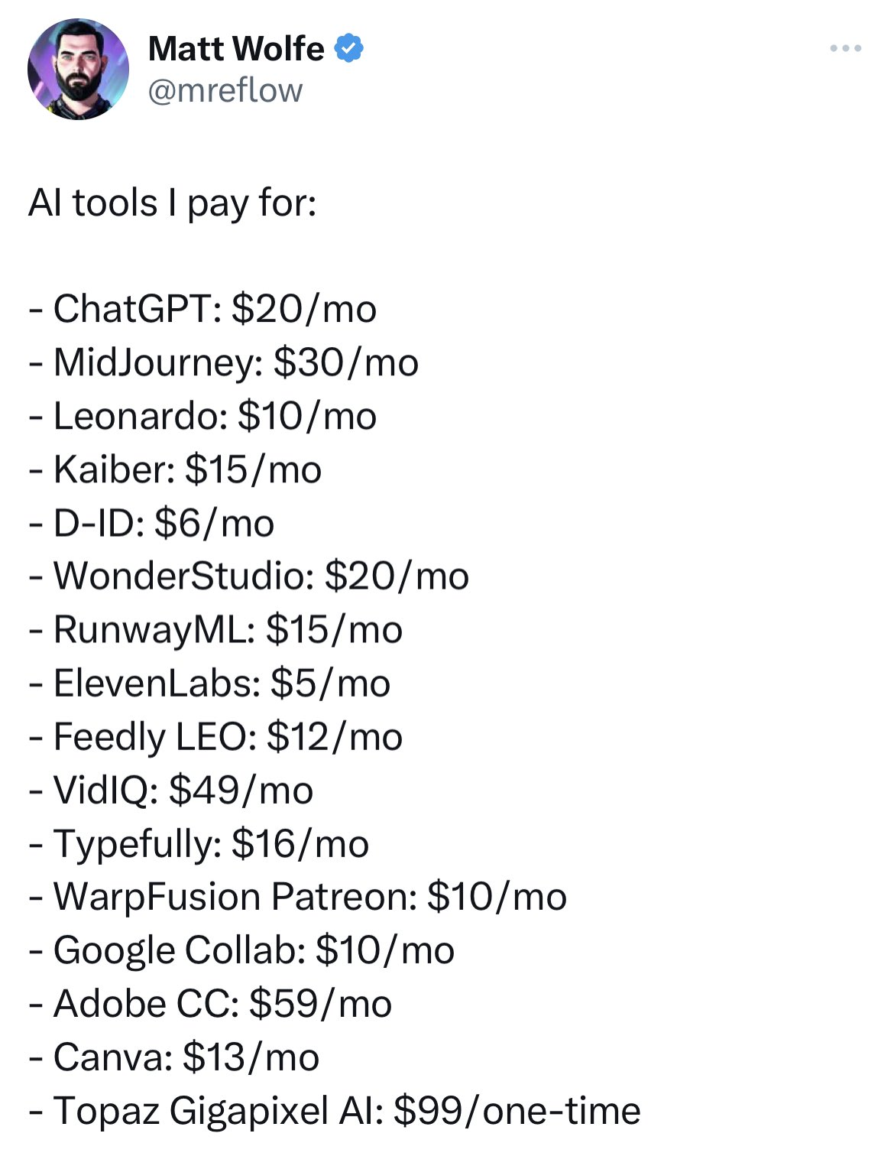The height and width of the screenshot is (1156, 894).
Task: Click the WarpFusion Patreon $10/mo line
Action: click(x=298, y=897)
